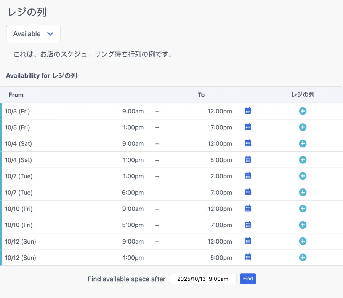Click the date field showing 2025/10/13 9:00am
The image size is (343, 298).
[x=202, y=279]
